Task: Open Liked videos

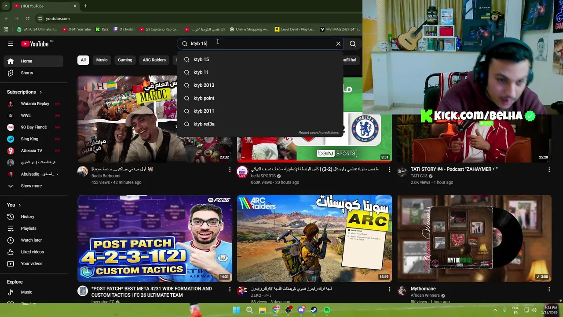Action: (33, 252)
